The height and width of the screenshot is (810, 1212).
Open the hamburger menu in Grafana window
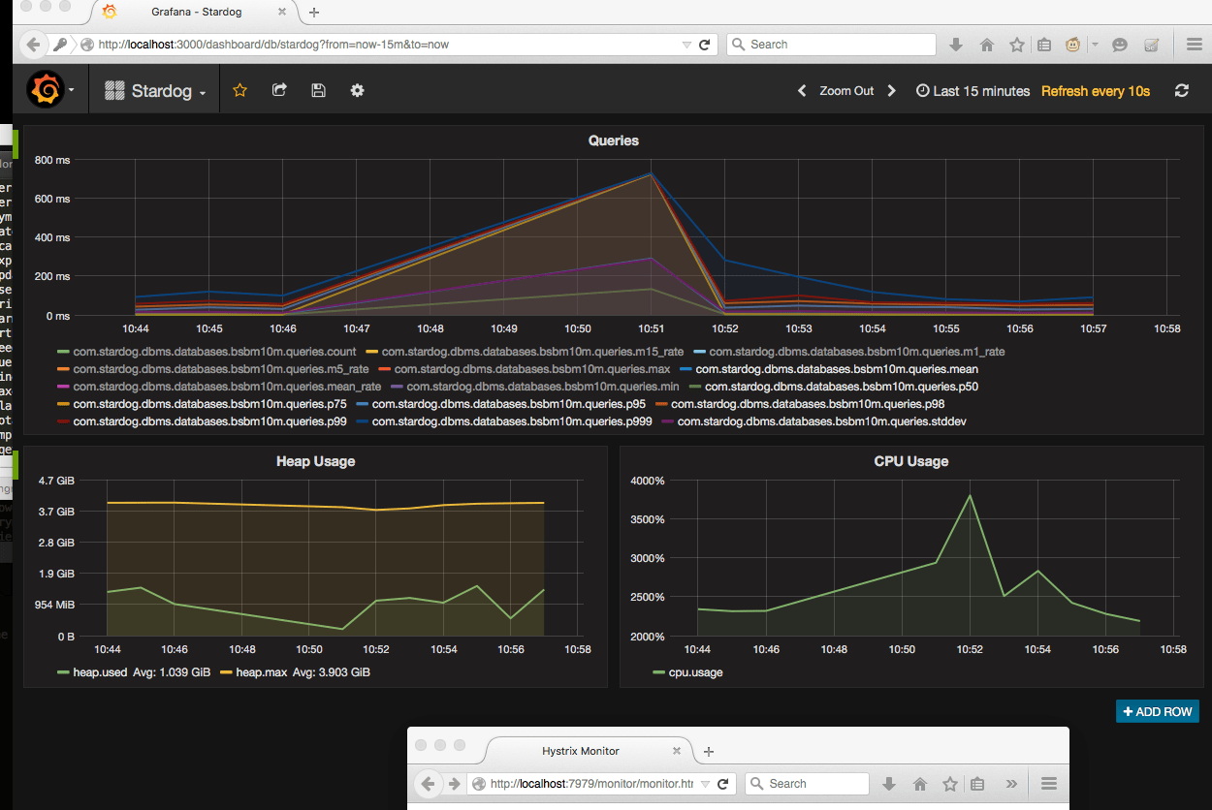tap(1195, 45)
